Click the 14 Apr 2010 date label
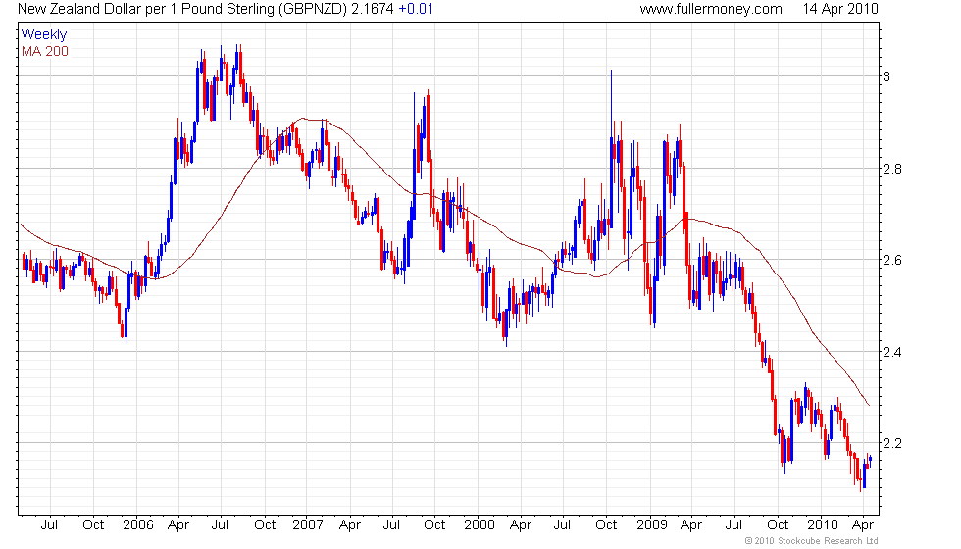The width and height of the screenshot is (961, 549). click(838, 9)
